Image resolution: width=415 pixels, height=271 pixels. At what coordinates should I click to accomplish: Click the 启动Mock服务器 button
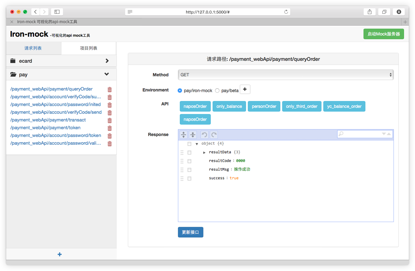[384, 34]
